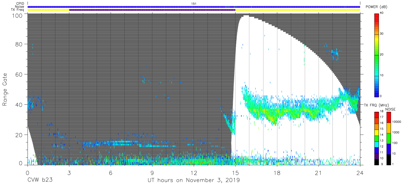Click the yellow TX Freq segment after hour 15

(x=298, y=10)
